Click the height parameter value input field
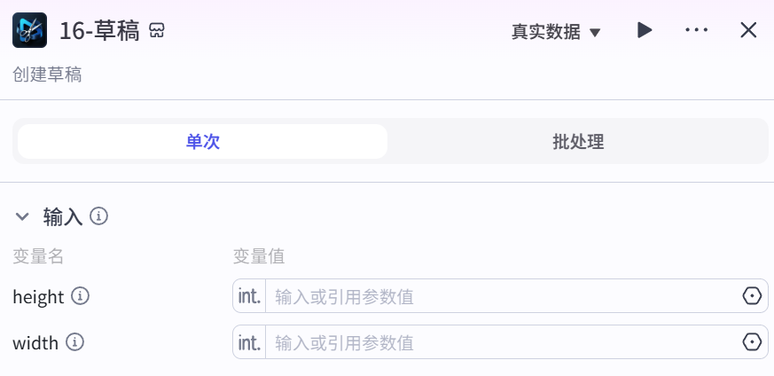774x376 pixels. 503,296
